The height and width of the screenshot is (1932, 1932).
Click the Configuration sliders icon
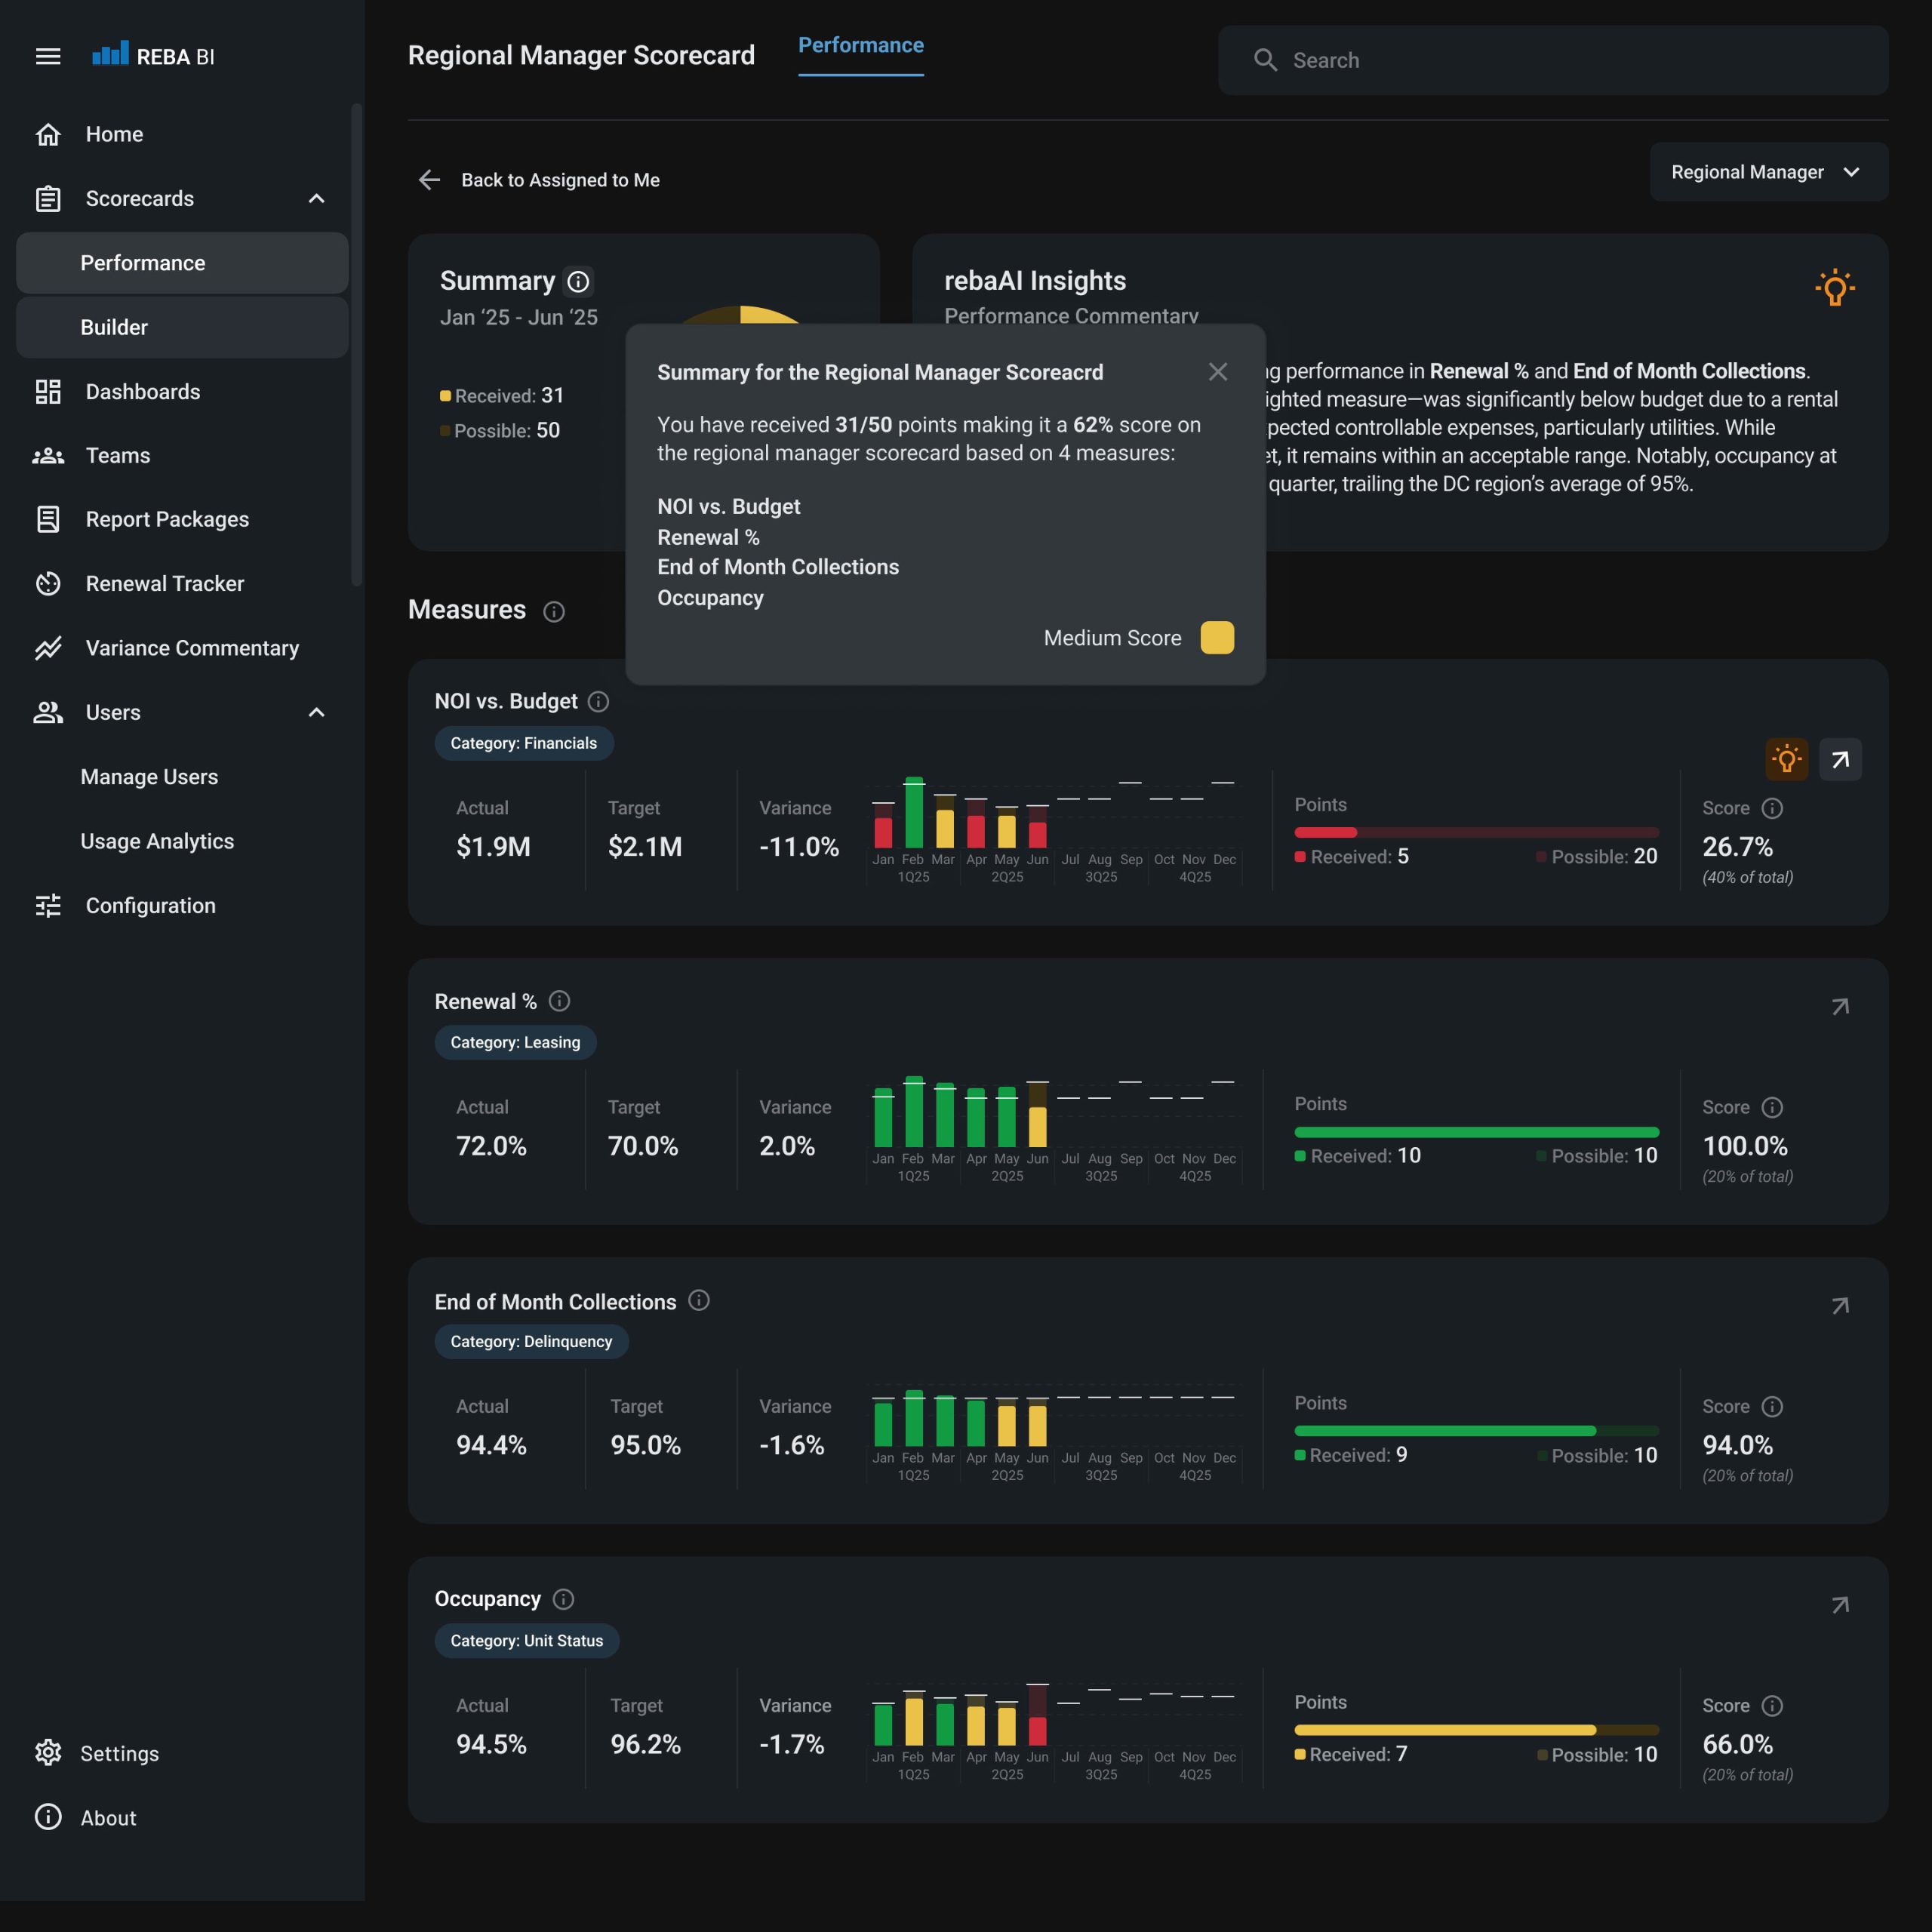click(x=48, y=906)
